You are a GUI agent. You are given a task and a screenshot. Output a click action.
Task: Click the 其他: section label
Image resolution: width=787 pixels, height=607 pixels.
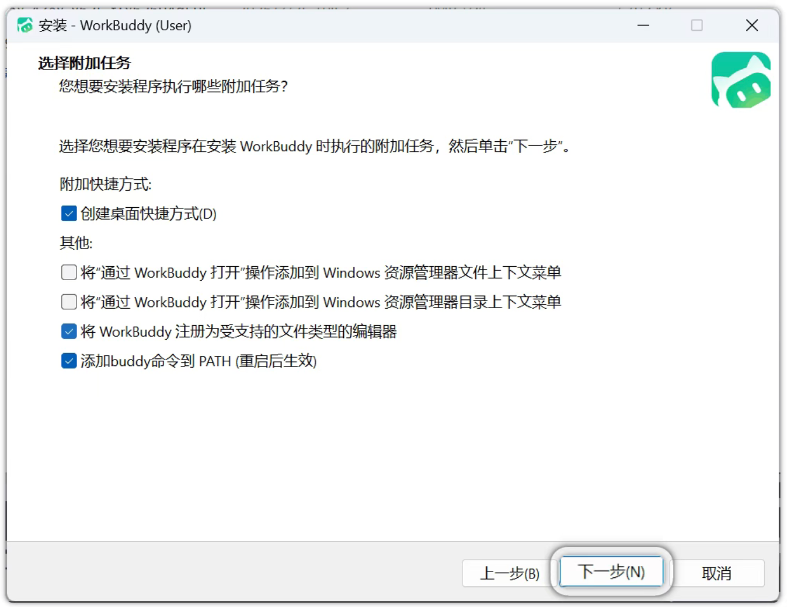(x=76, y=243)
